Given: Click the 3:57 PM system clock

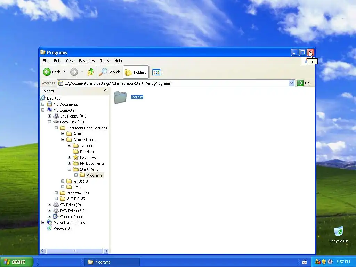Looking at the screenshot, I should click(343, 262).
